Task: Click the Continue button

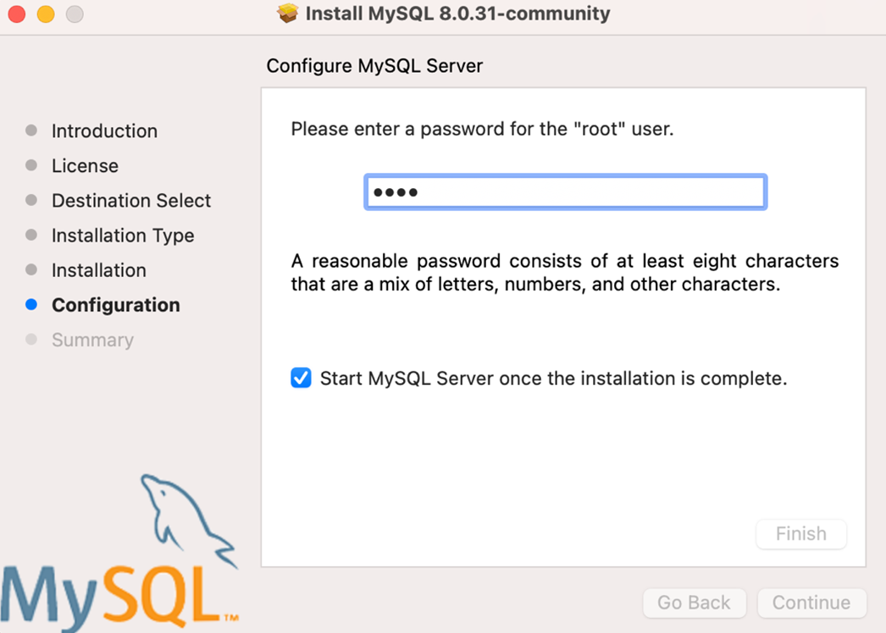Action: [811, 602]
